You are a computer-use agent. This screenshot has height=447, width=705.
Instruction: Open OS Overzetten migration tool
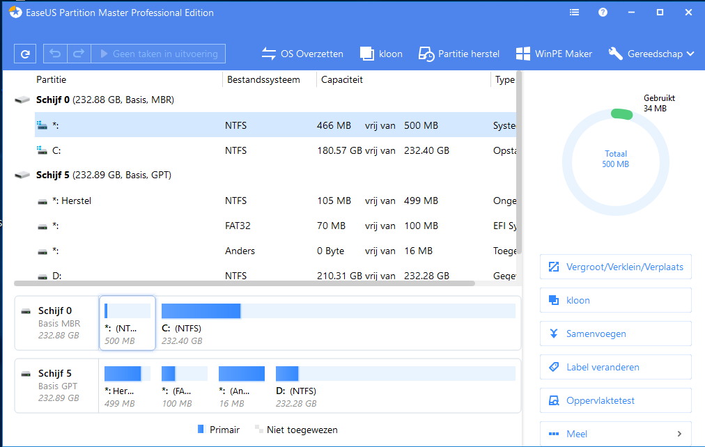click(x=302, y=54)
